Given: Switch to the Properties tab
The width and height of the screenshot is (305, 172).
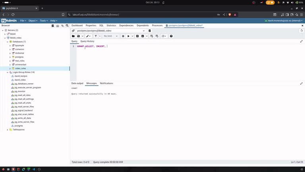Looking at the screenshot, I should tap(91, 25).
